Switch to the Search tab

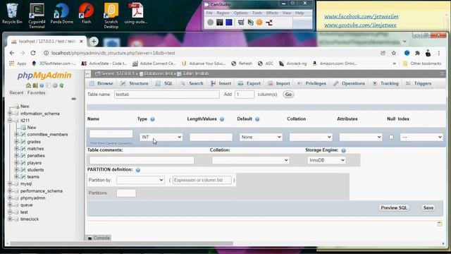click(192, 83)
